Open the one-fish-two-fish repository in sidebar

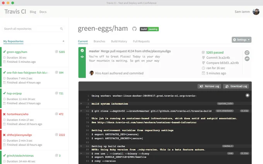click(27, 73)
